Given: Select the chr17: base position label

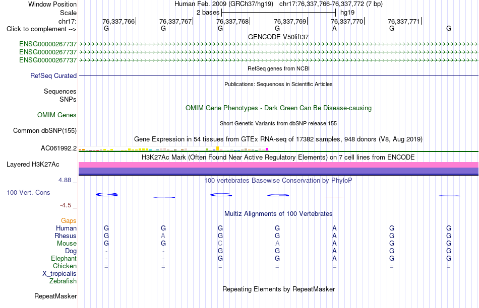Looking at the screenshot, I should [67, 21].
